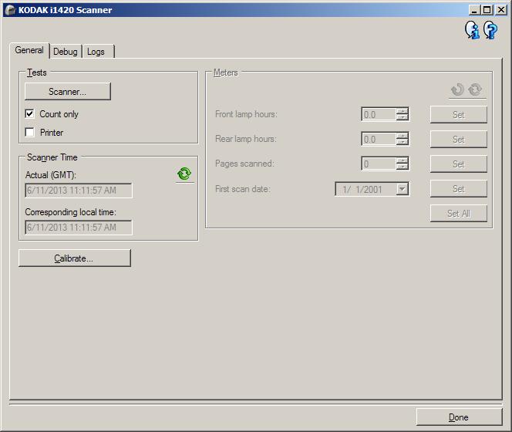Maximize the Kodak i1420 Scanner window

coord(487,10)
